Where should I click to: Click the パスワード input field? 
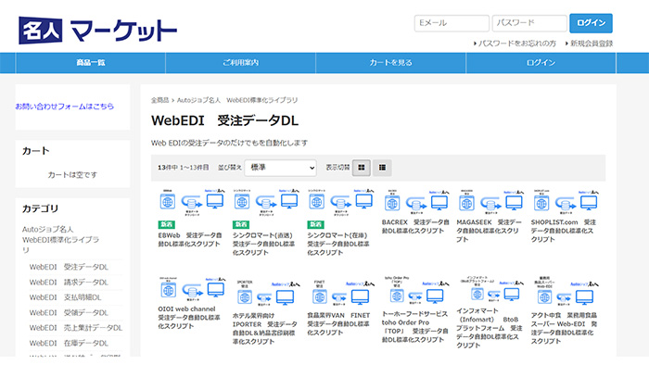click(x=529, y=23)
